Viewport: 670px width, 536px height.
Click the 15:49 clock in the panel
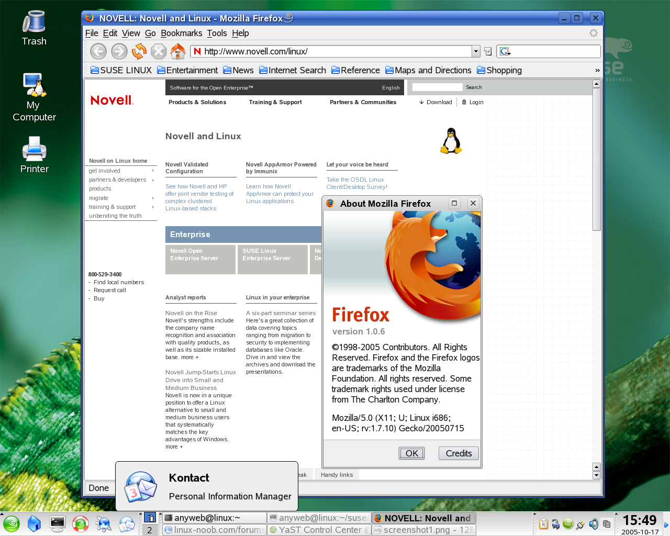click(x=640, y=520)
